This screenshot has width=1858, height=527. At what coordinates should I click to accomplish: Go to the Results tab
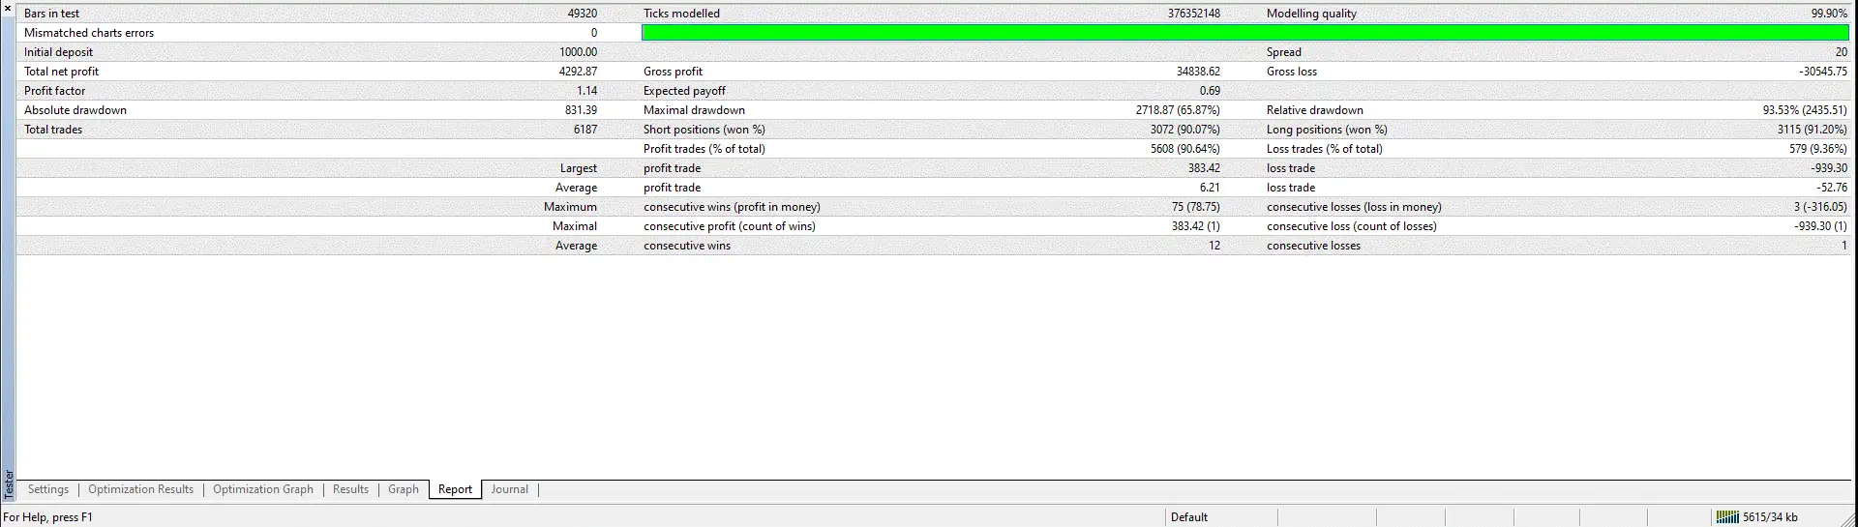click(350, 489)
